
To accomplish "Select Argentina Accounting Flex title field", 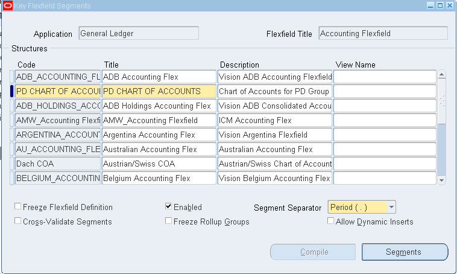I will [159, 135].
